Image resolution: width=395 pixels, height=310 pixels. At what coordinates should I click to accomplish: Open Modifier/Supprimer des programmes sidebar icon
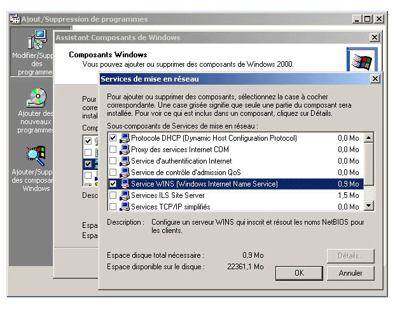(38, 39)
